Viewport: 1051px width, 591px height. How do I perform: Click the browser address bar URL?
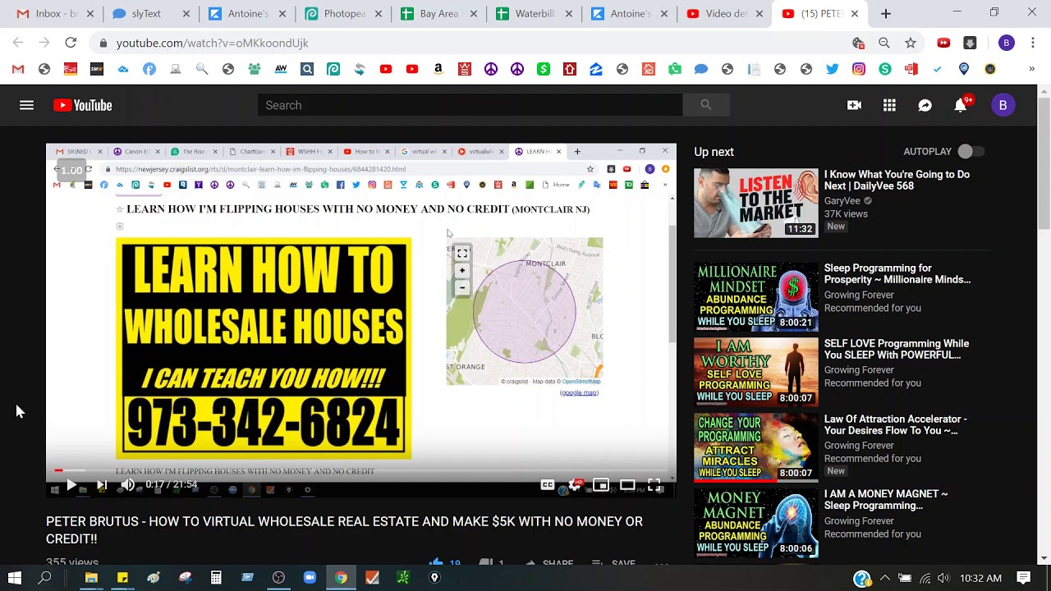click(x=213, y=43)
